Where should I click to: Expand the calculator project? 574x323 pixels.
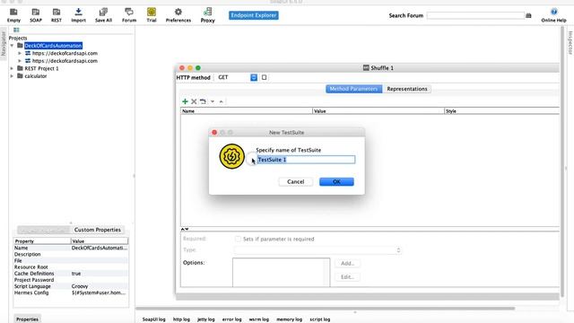12,76
